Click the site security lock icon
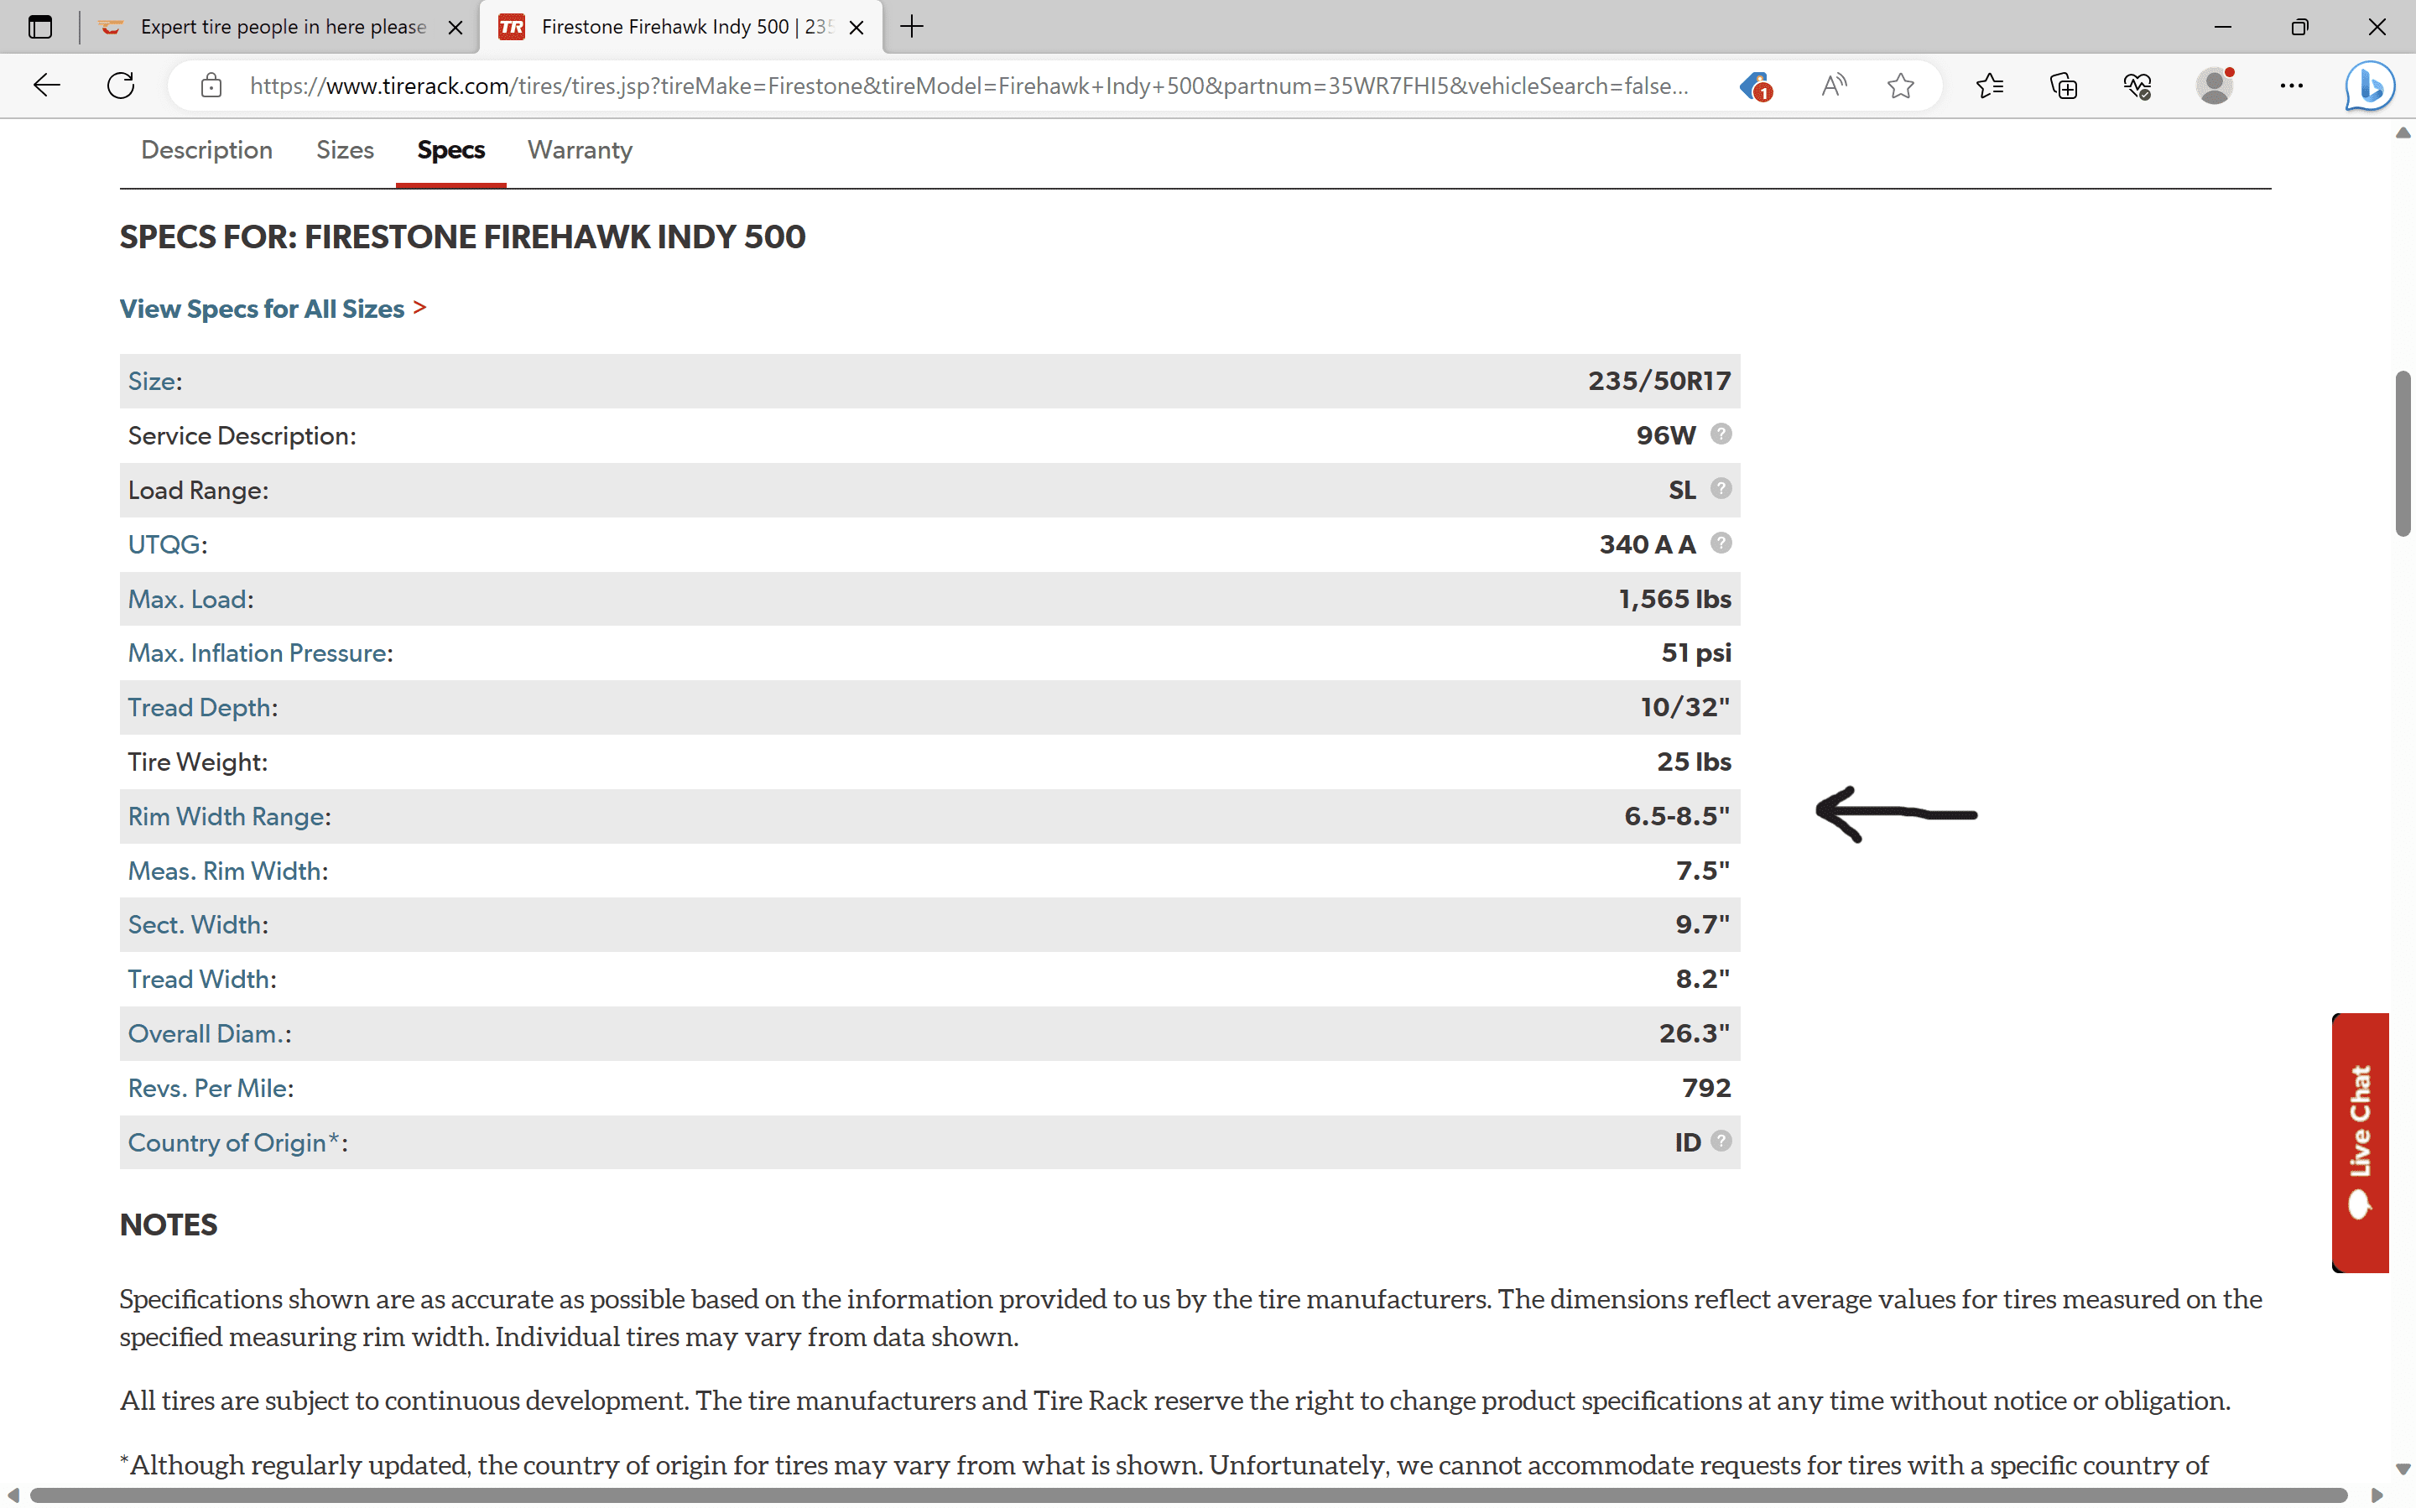This screenshot has width=2416, height=1508. [x=211, y=86]
